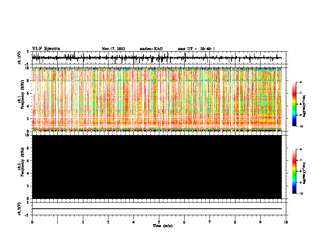Image resolution: width=322 pixels, height=249 pixels.
Task: Click time axis tick label "0"
Action: click(32, 222)
